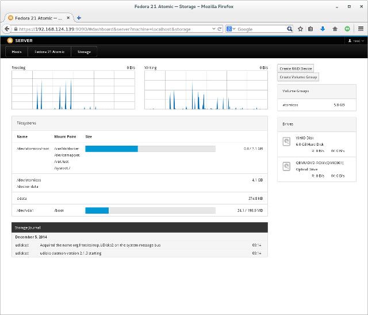Click the Name column header
The height and width of the screenshot is (315, 368).
[22, 136]
